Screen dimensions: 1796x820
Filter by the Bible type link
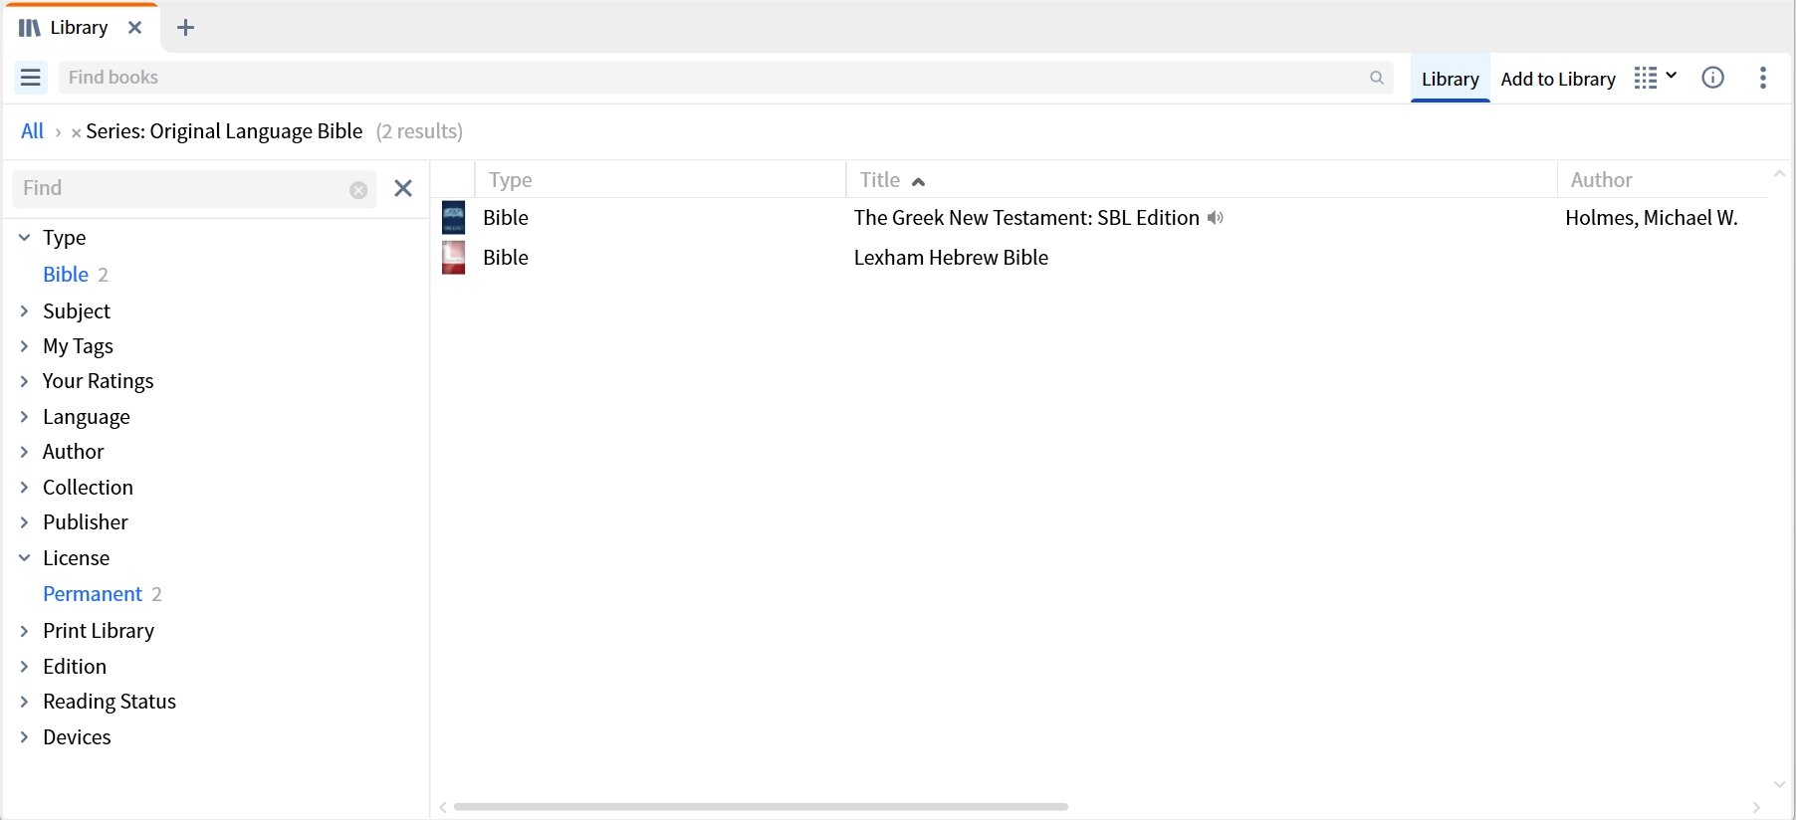66,275
